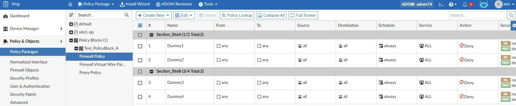This screenshot has height=106, width=516.
Task: Collapse the Policy Blocks (1) node
Action: point(71,40)
